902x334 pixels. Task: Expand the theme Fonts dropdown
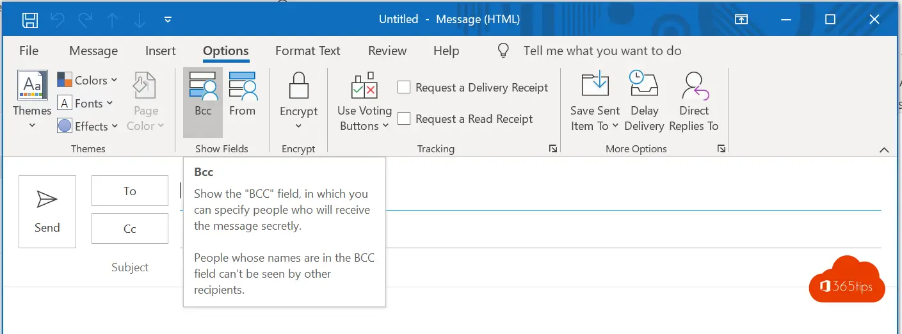click(85, 103)
